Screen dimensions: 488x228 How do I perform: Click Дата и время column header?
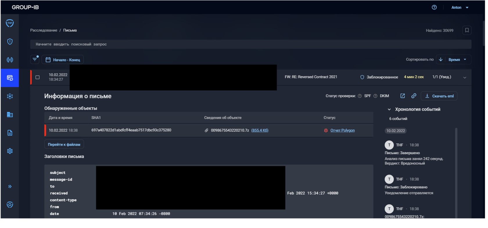[x=60, y=117]
